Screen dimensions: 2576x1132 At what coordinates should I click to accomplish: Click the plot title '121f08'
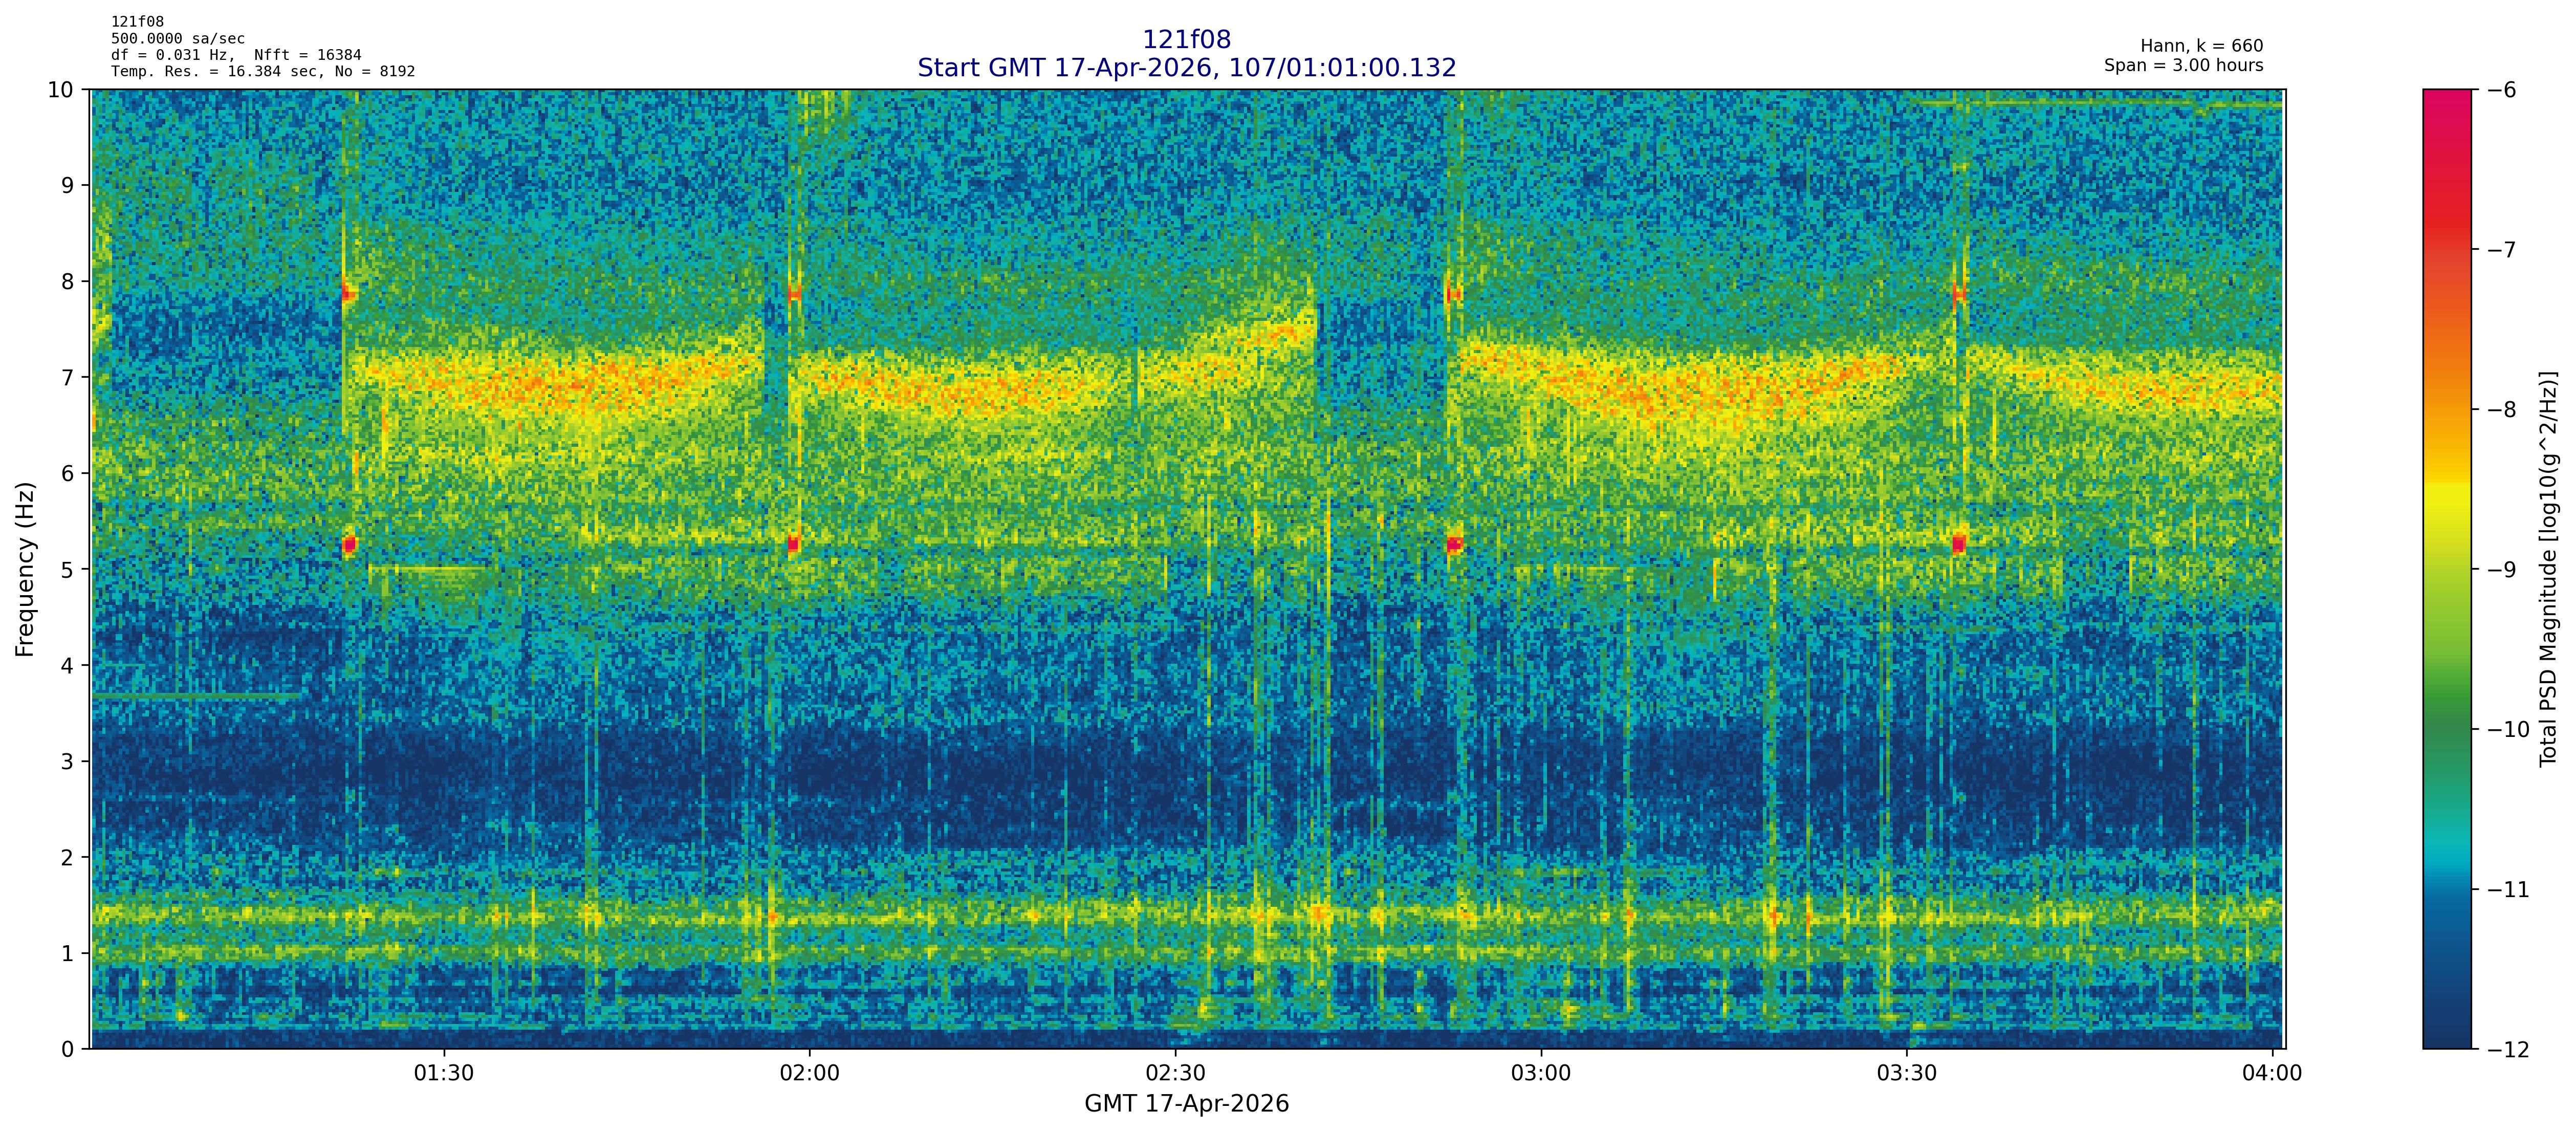[x=1186, y=39]
